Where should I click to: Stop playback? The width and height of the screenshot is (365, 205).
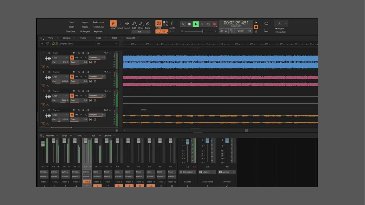189,24
